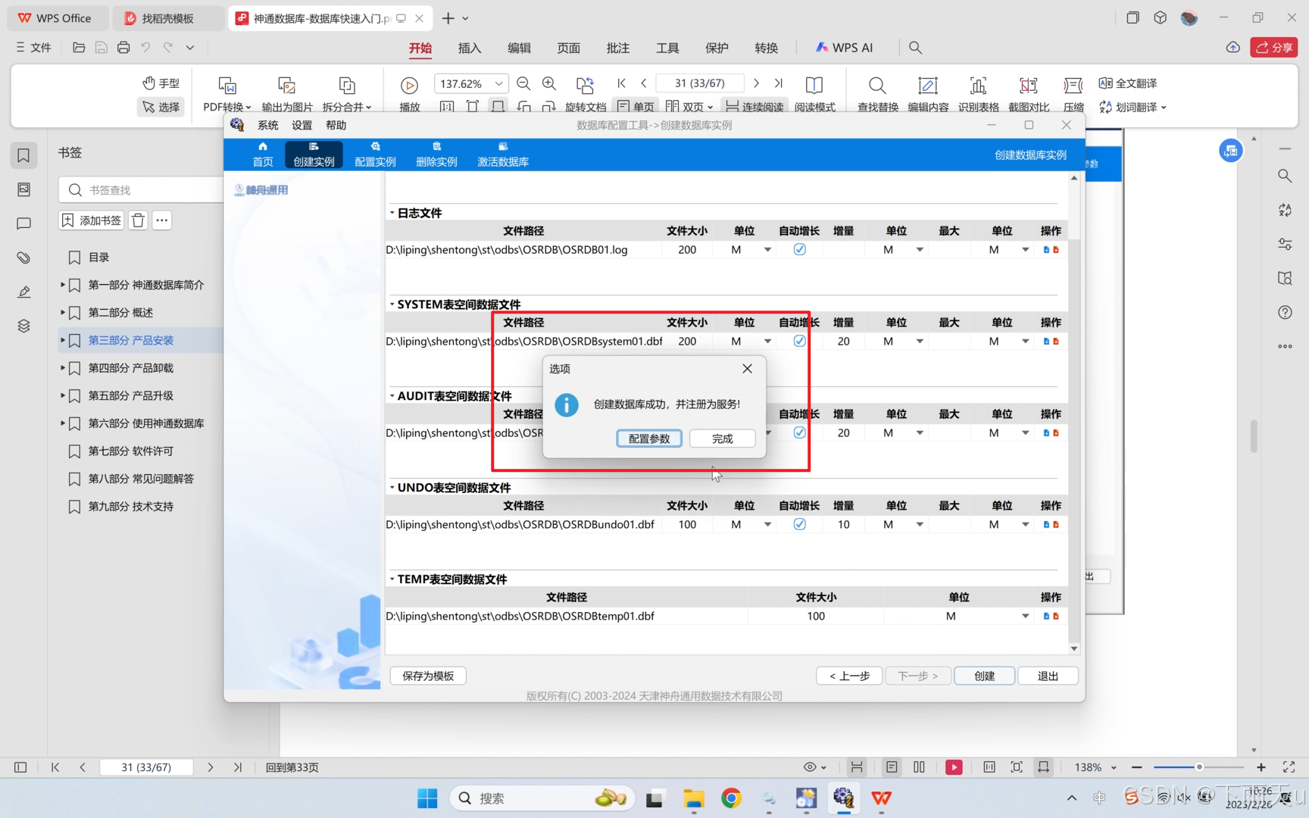Collapse the TEMP表空间数据文件 section
Screen dimensions: 1309x818
point(392,579)
